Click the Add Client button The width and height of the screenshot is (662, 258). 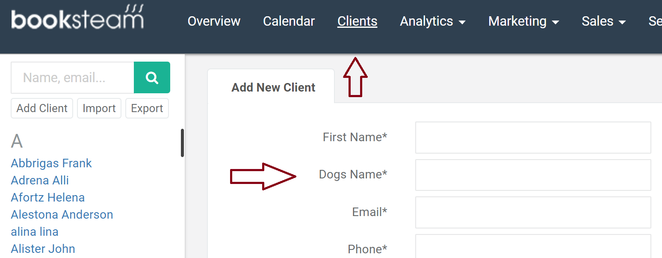point(41,108)
